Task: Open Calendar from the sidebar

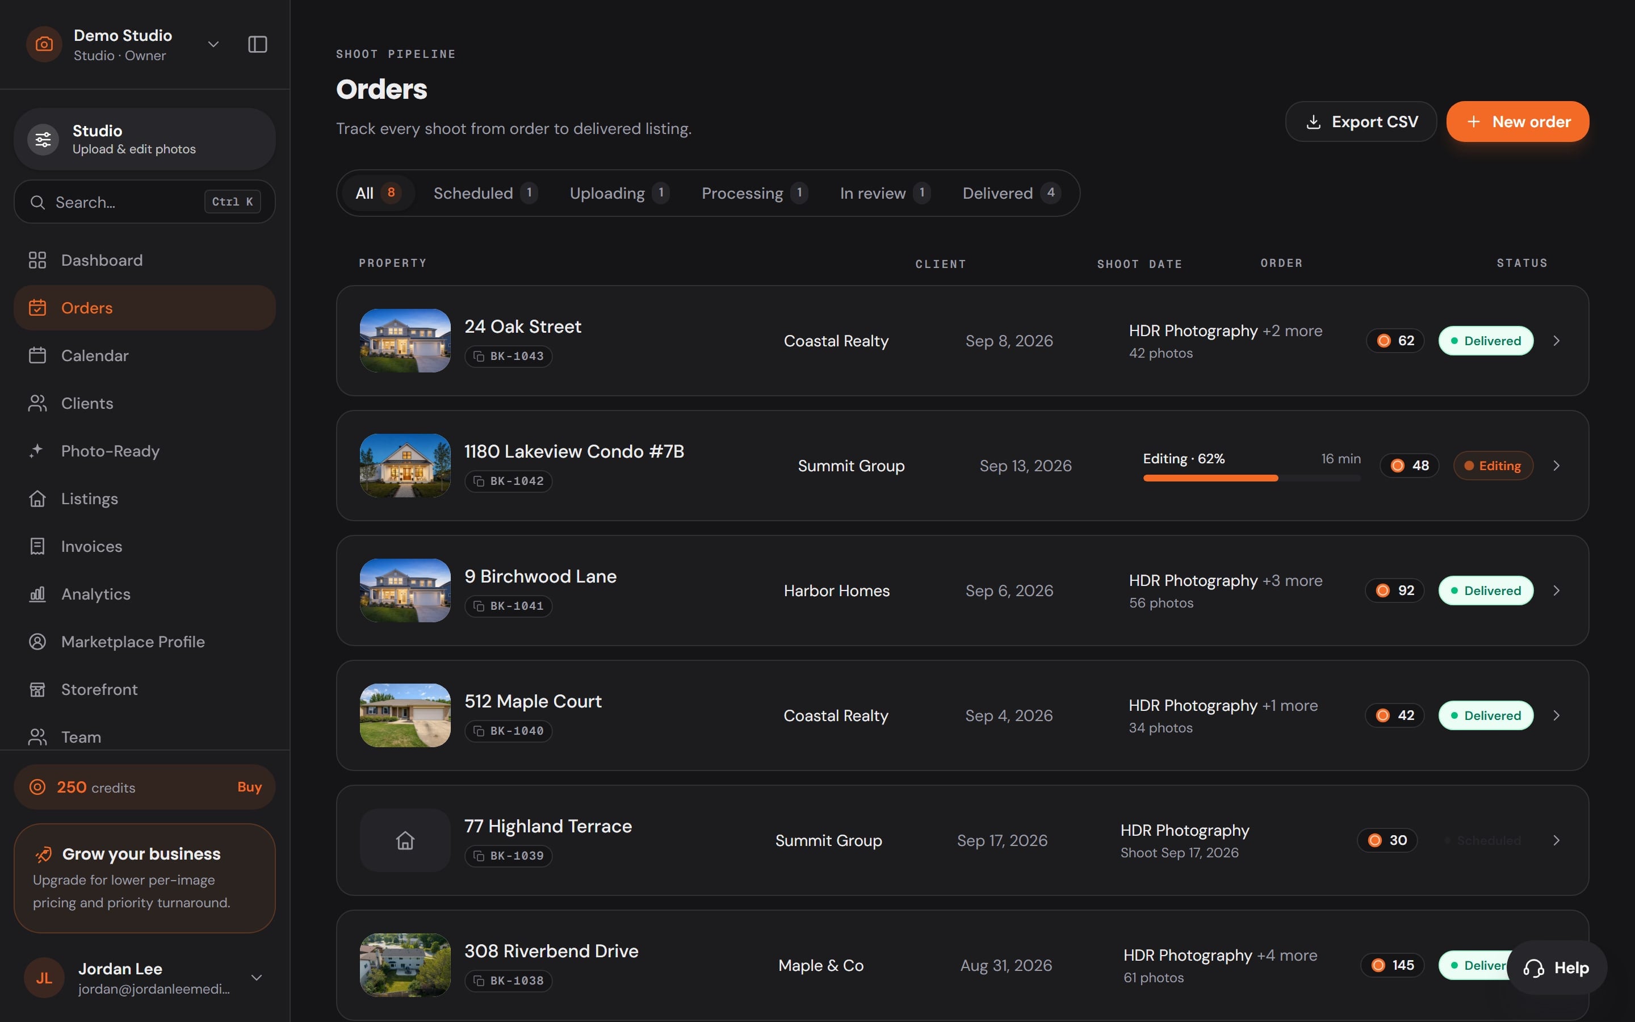Action: click(145, 355)
